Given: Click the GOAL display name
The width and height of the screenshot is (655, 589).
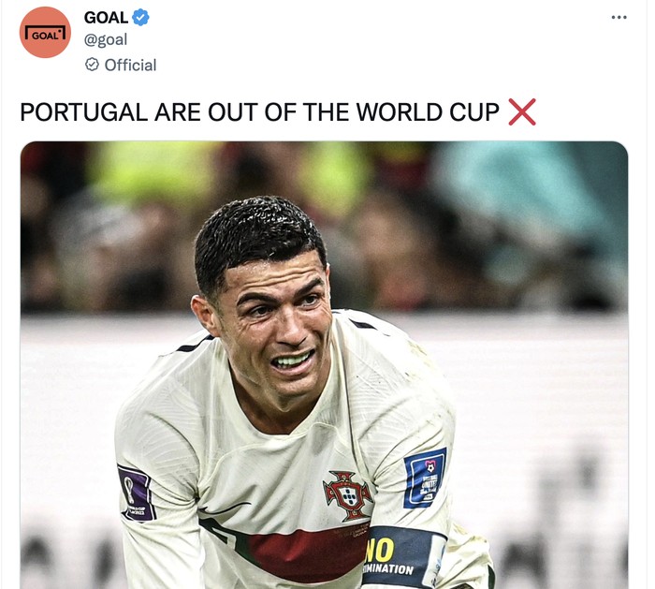Looking at the screenshot, I should pos(106,18).
